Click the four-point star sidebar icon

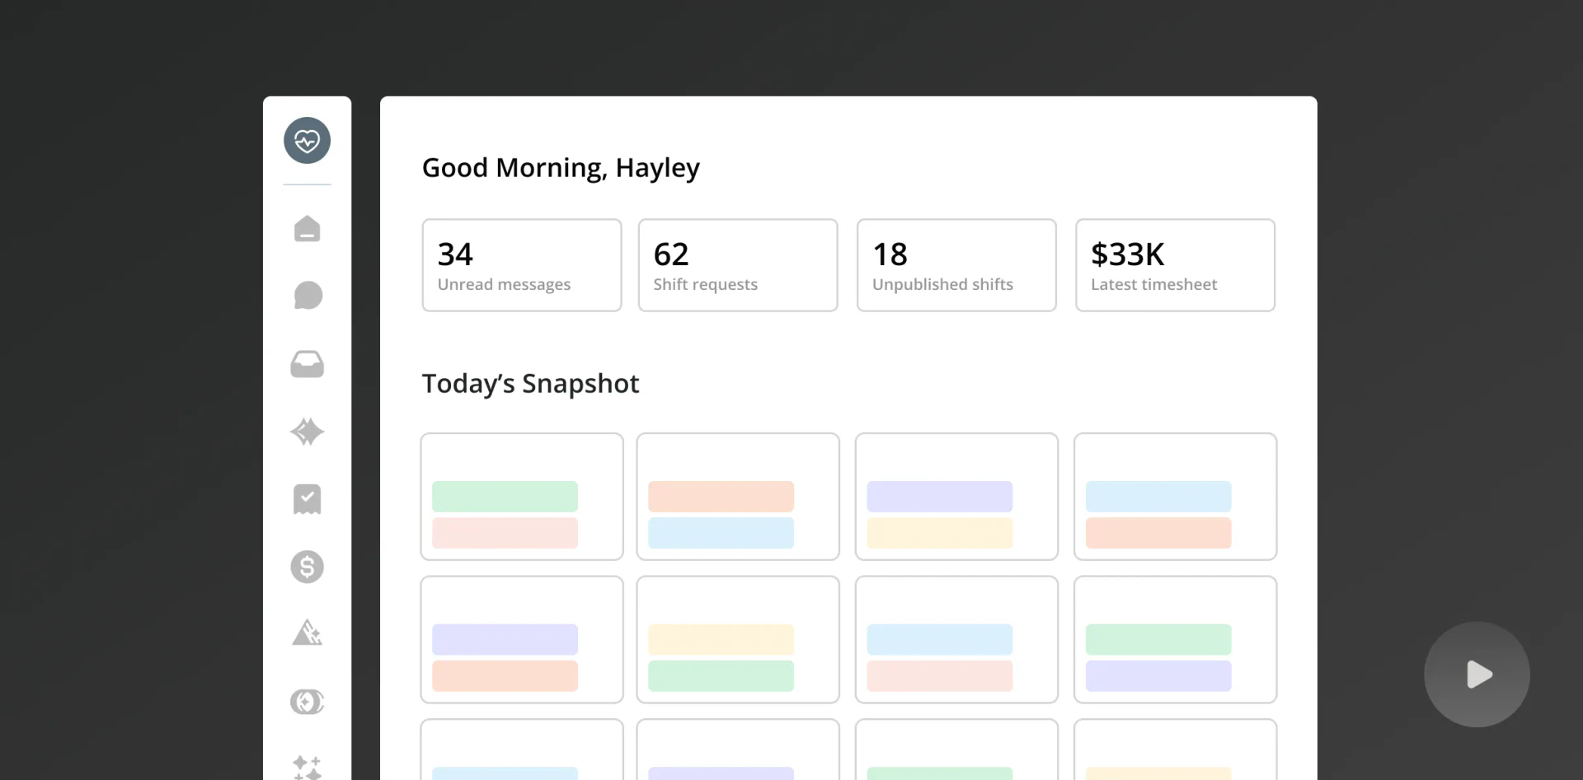tap(307, 432)
